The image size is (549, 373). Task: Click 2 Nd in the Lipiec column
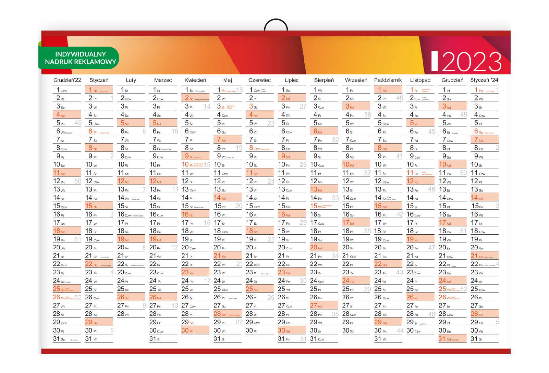click(292, 98)
